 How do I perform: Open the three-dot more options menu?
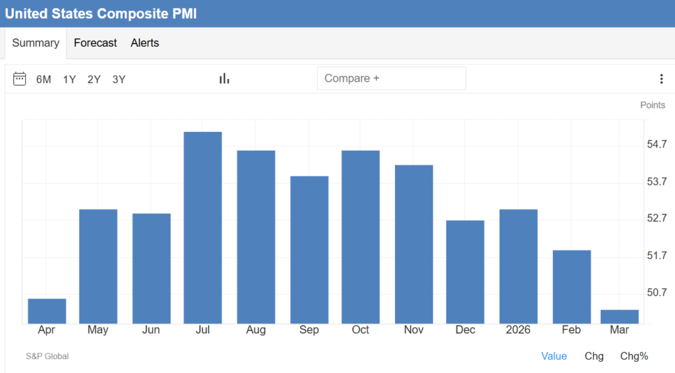(661, 79)
